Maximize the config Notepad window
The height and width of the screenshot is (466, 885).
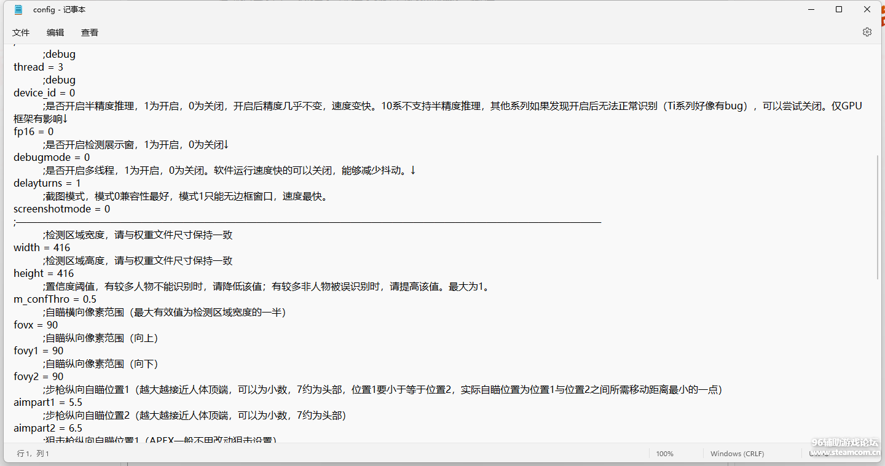pyautogui.click(x=839, y=10)
